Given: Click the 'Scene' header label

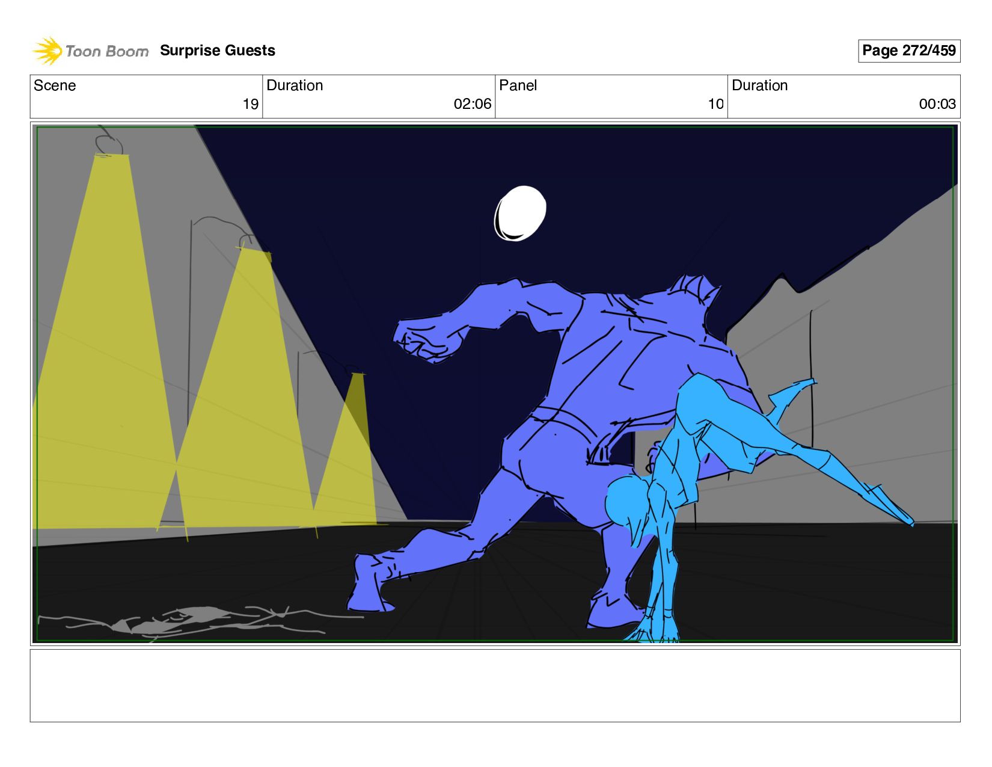Looking at the screenshot, I should click(x=55, y=85).
